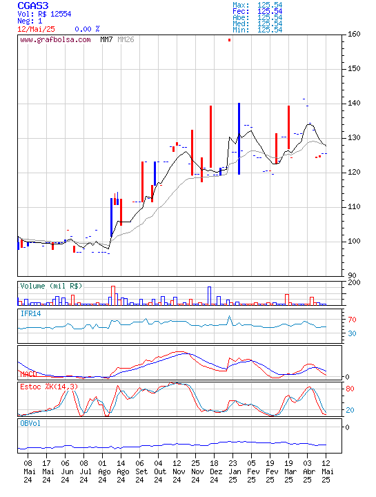Select the MM26 moving average label
Screen dimensions: 376x497
click(x=126, y=39)
